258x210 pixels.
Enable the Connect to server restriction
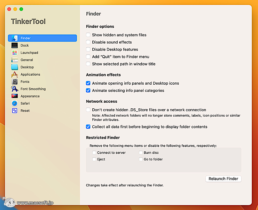coord(94,153)
